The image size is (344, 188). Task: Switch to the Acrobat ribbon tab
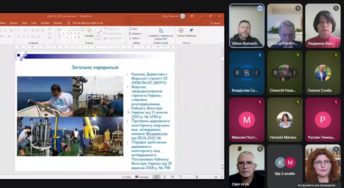point(45,23)
